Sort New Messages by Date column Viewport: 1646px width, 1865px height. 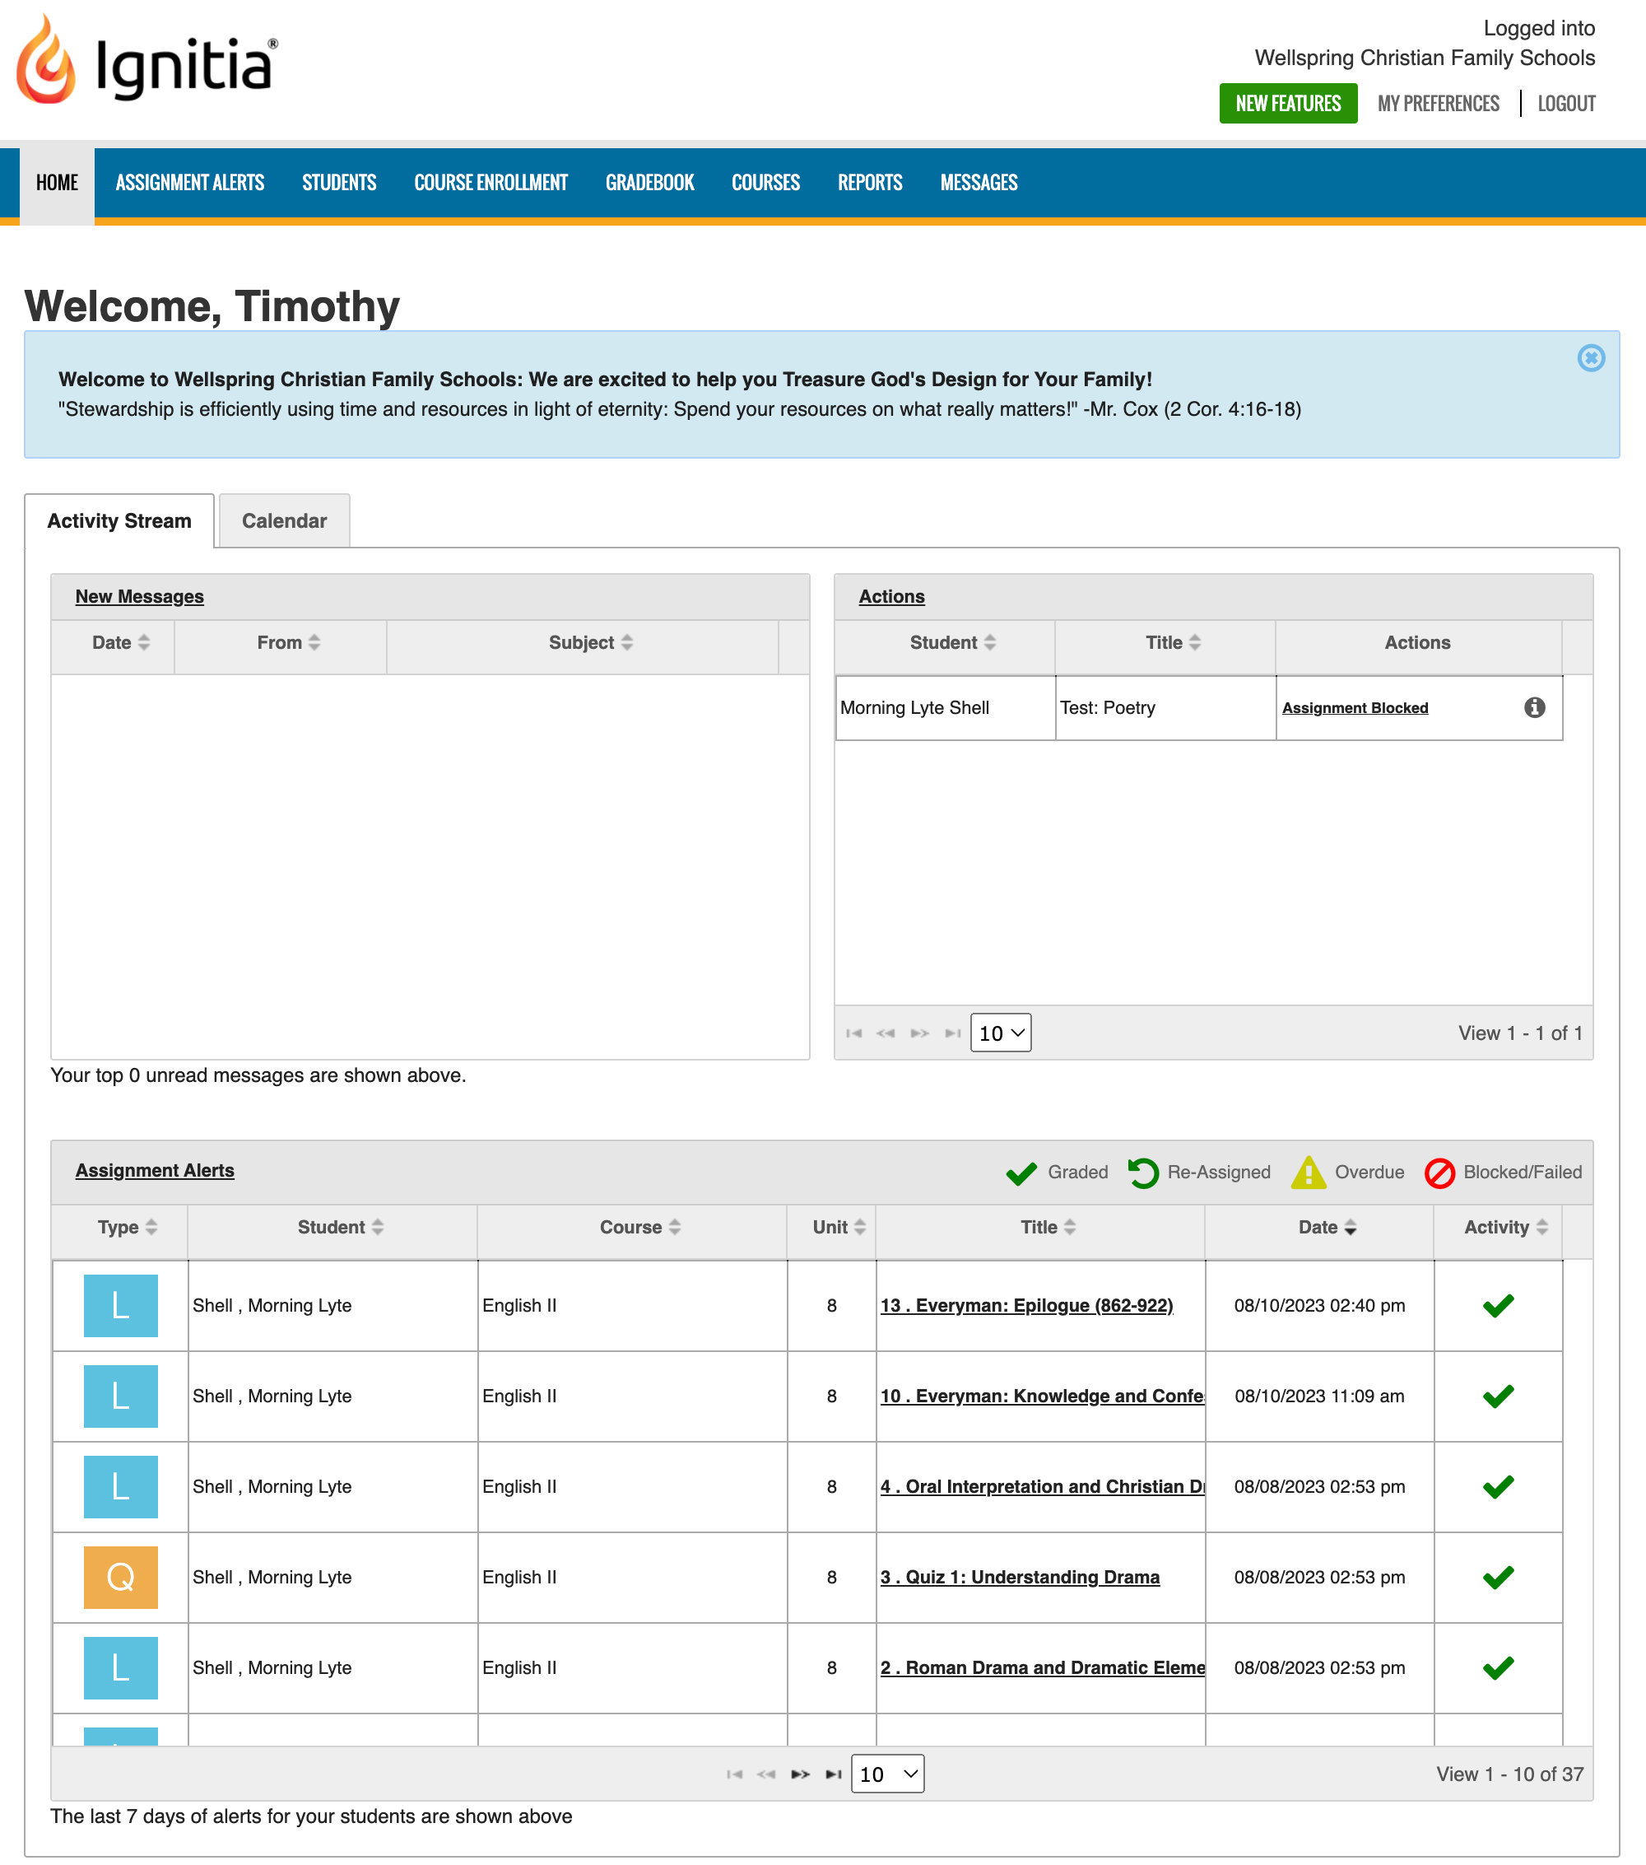coord(120,642)
